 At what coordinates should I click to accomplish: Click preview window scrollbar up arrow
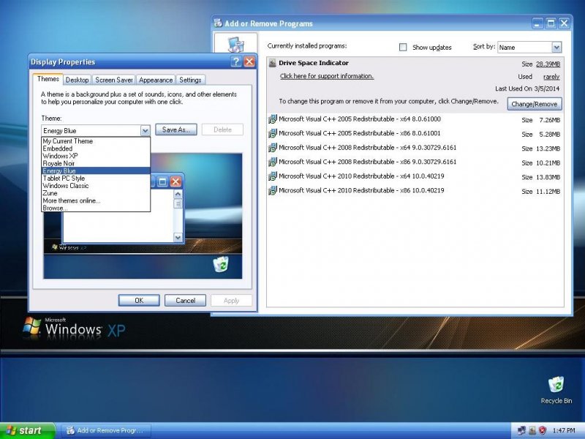coord(178,194)
